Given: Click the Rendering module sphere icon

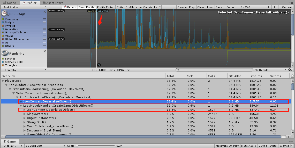Looking at the screenshot, I should click(5, 53).
